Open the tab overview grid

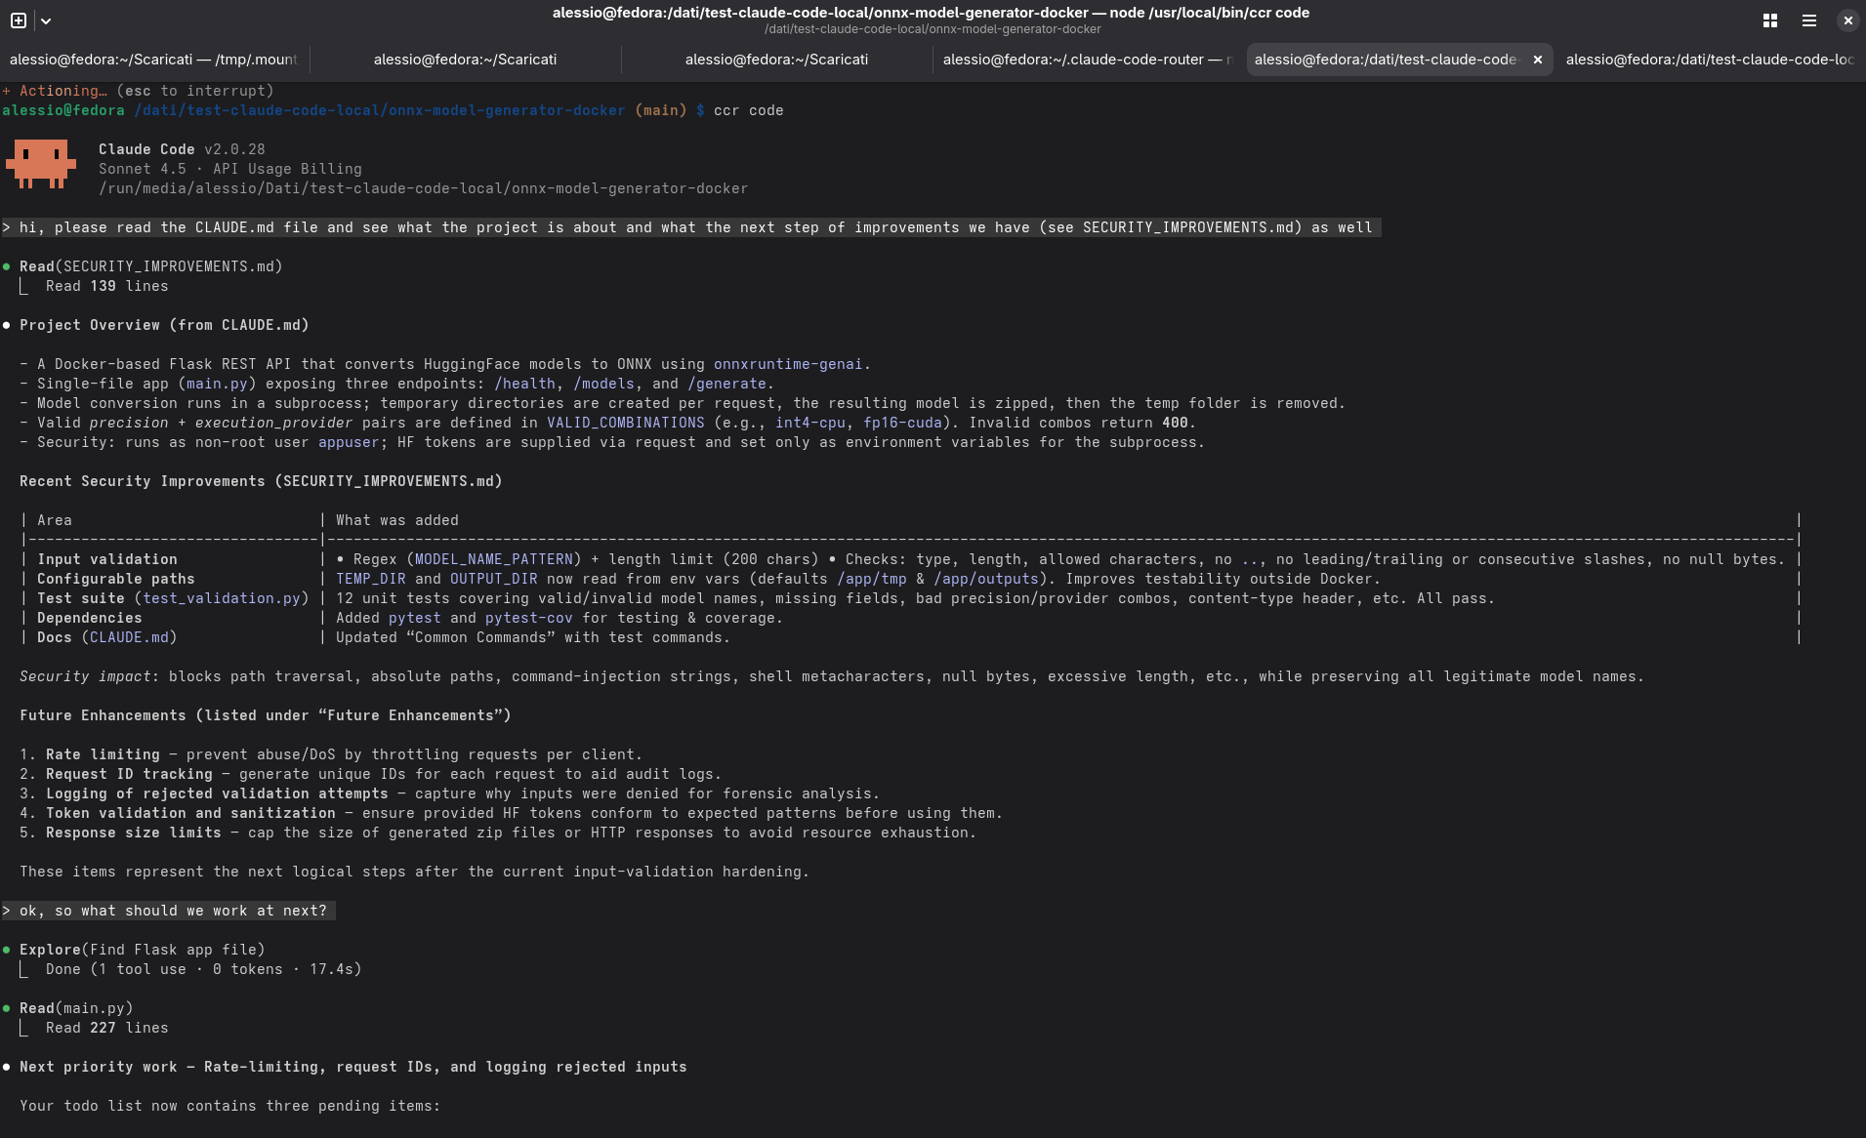point(1769,20)
